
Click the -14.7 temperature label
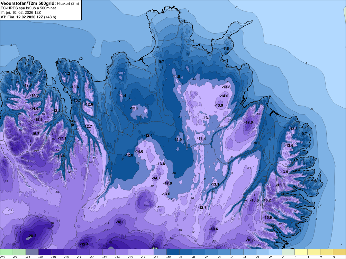pos(156,178)
